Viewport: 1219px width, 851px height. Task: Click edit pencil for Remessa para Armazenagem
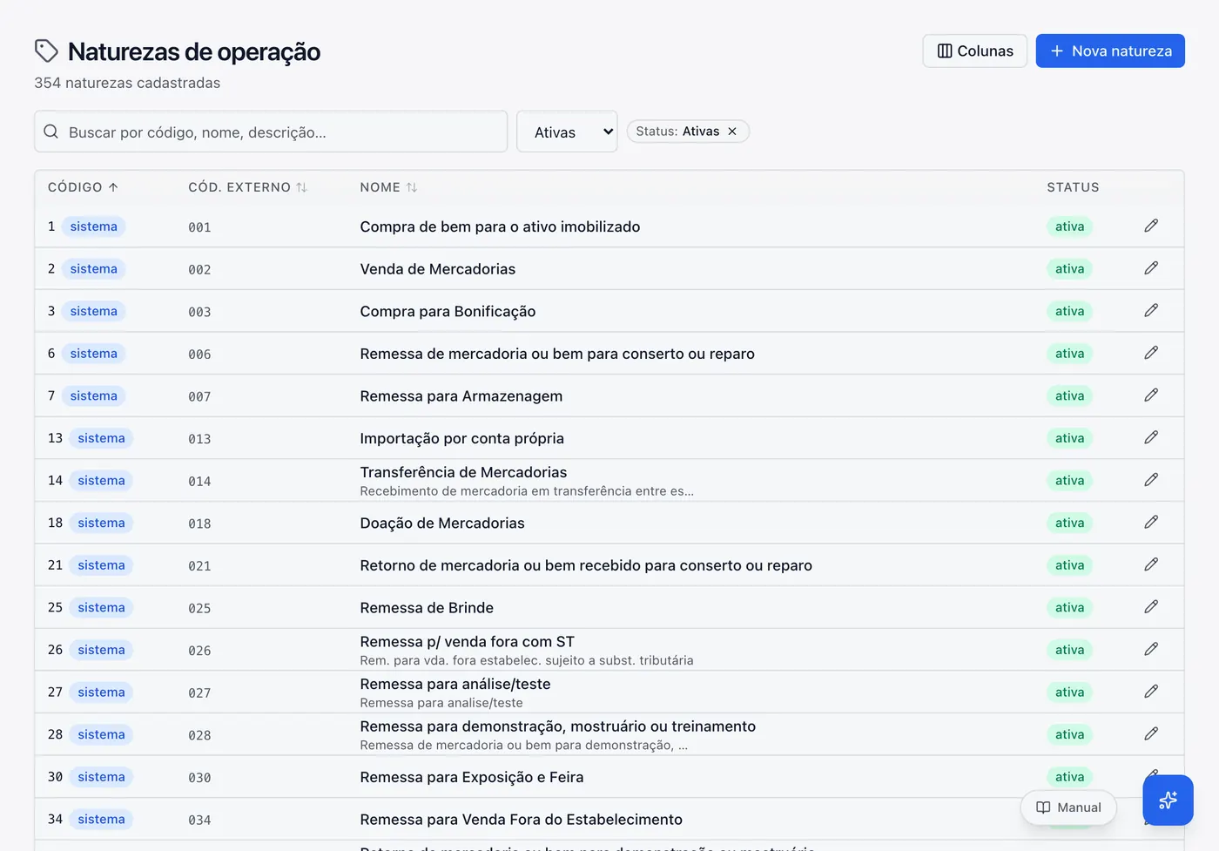tap(1151, 395)
